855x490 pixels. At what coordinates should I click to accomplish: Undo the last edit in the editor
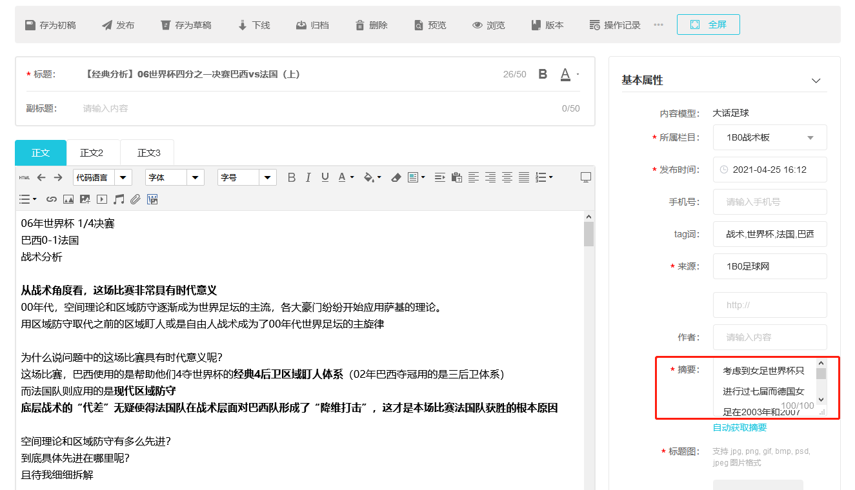[x=41, y=177]
